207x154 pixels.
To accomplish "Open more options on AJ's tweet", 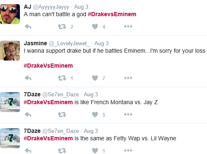I will (128, 26).
